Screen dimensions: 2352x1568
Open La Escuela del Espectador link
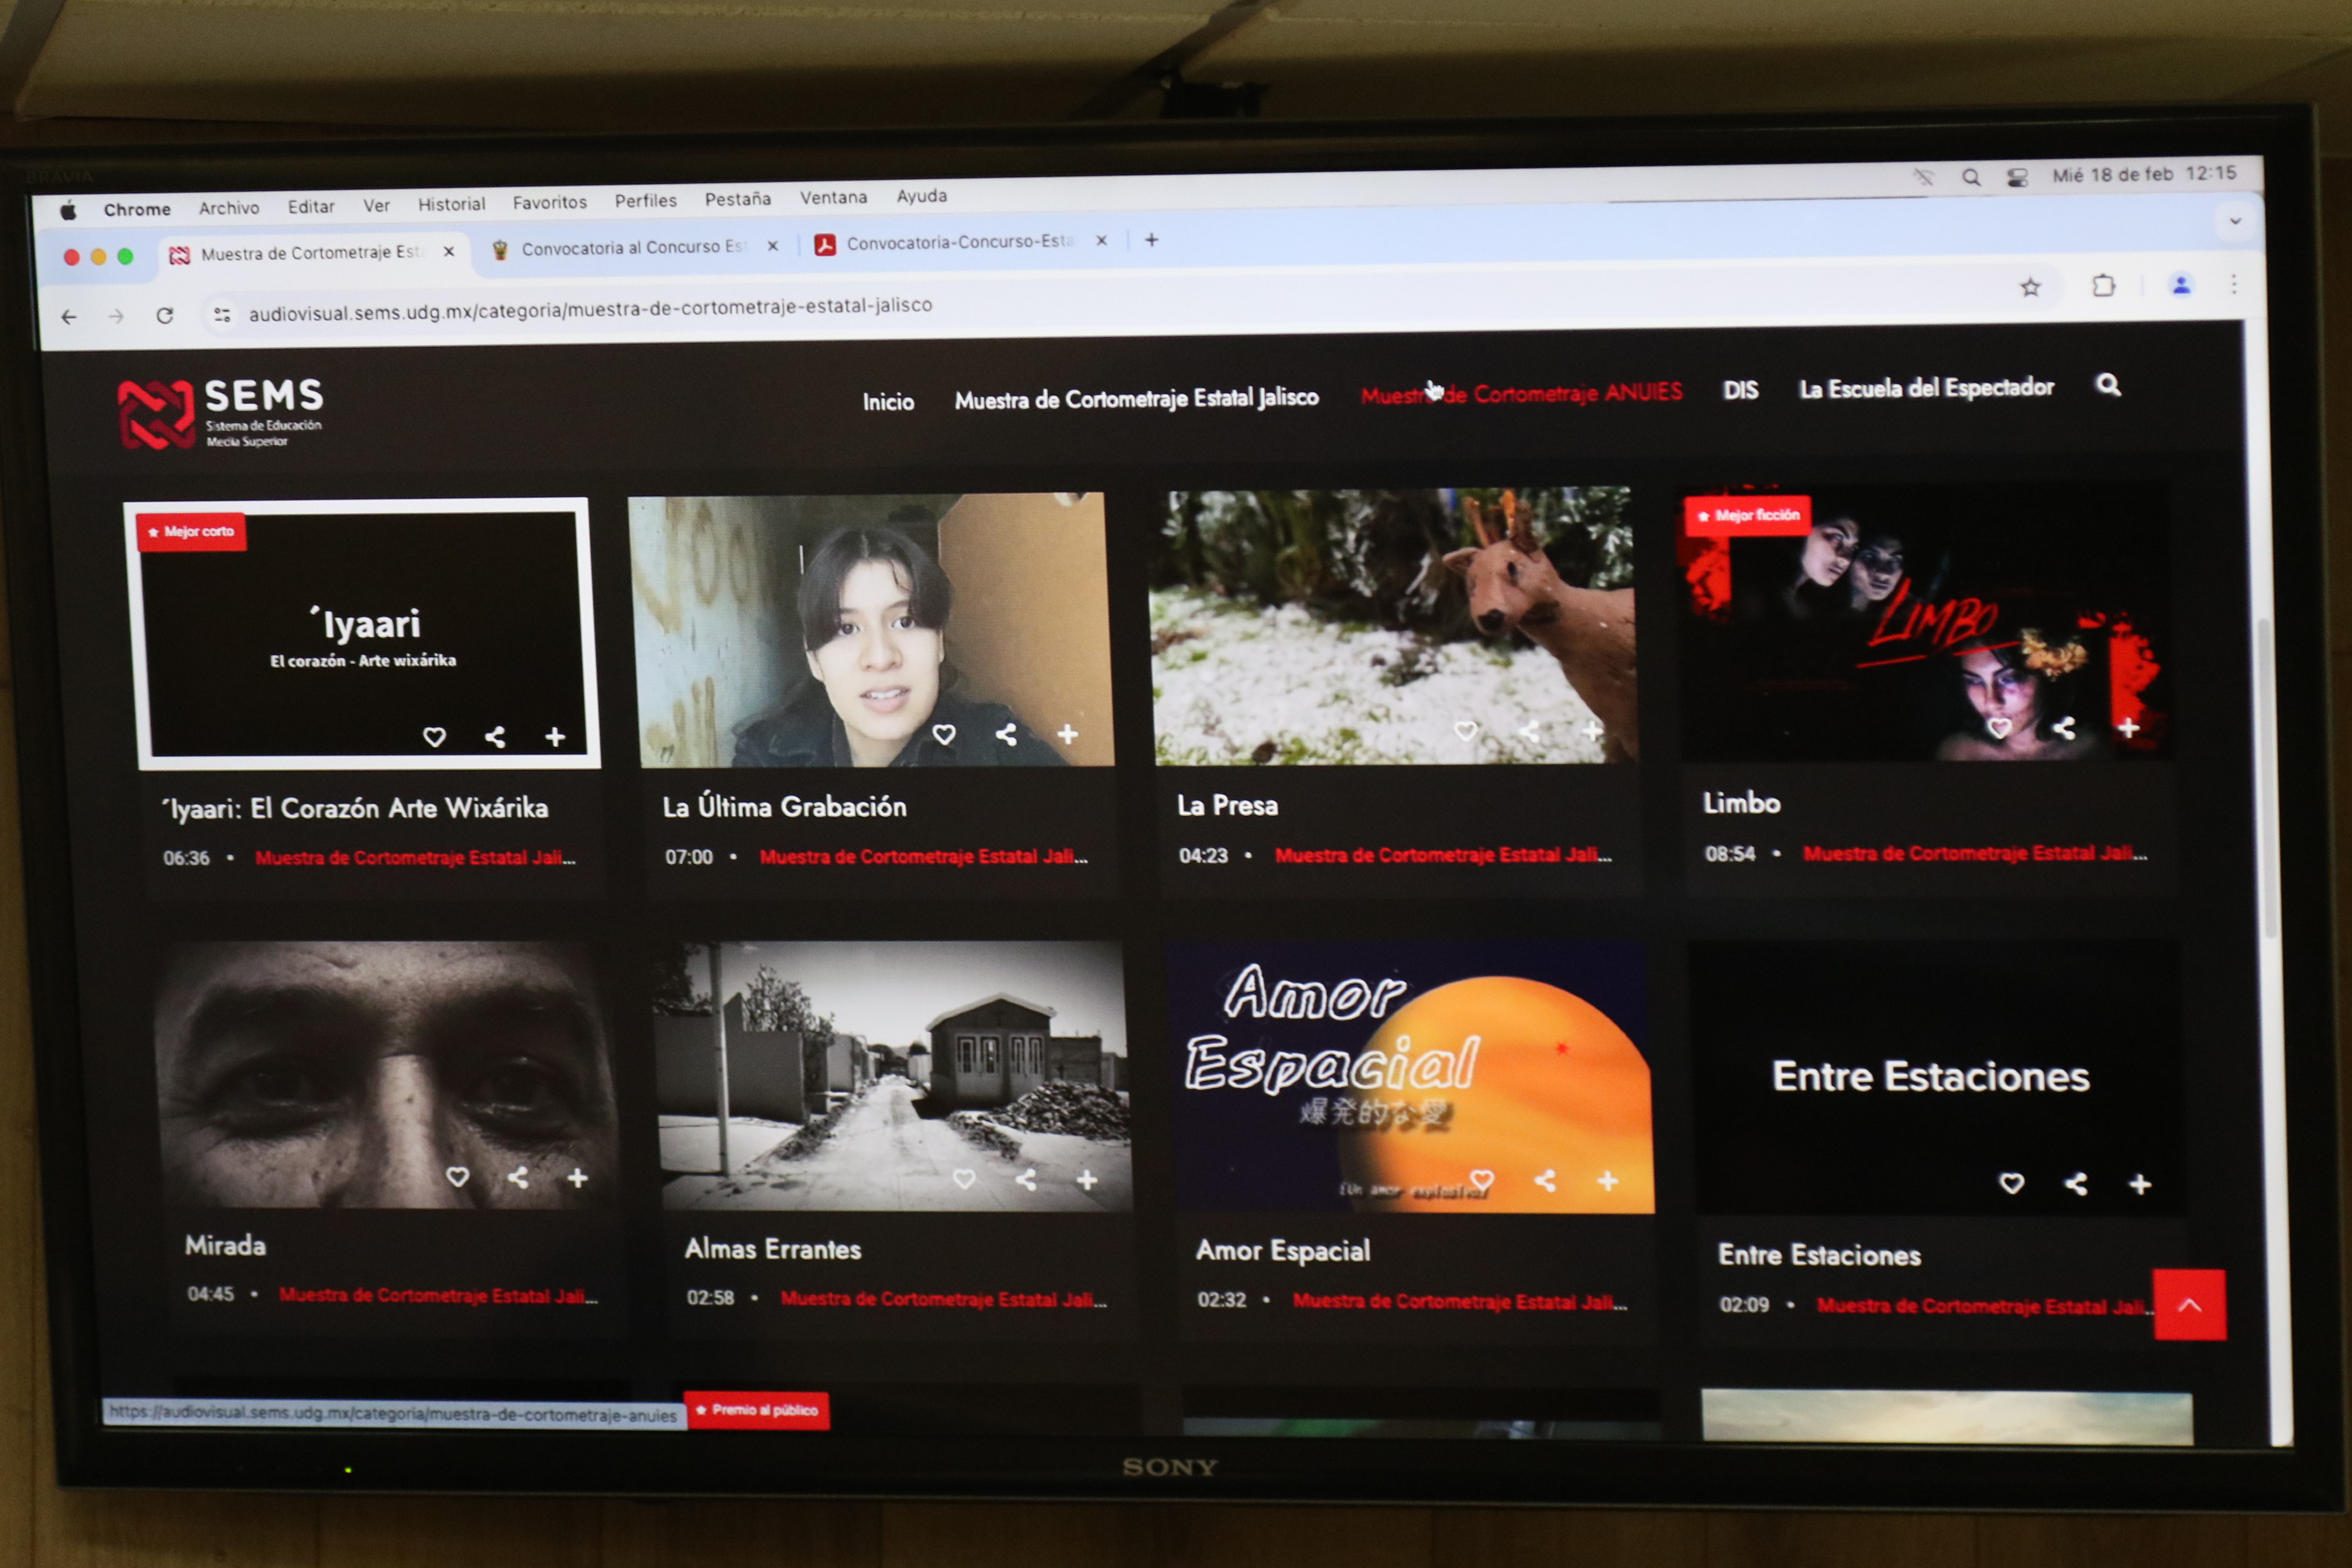(x=1926, y=388)
